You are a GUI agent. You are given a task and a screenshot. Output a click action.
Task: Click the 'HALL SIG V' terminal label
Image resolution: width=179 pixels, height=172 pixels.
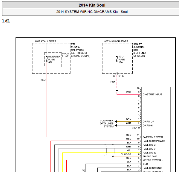click(x=149, y=149)
